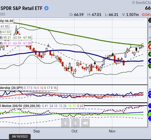Advance chart with the next arrow button
The image size is (151, 140).
pyautogui.click(x=75, y=123)
